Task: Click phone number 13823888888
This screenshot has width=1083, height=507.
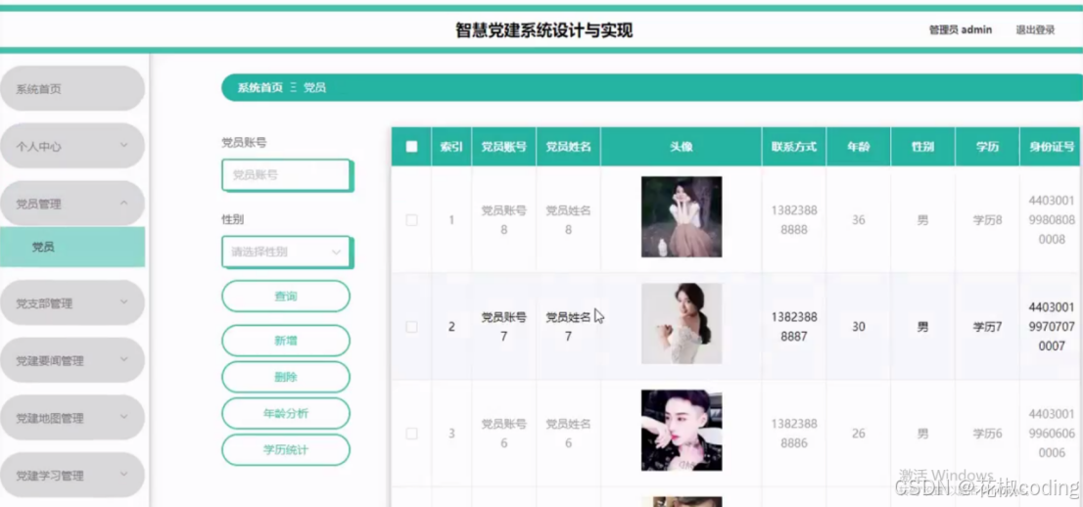Action: point(793,219)
